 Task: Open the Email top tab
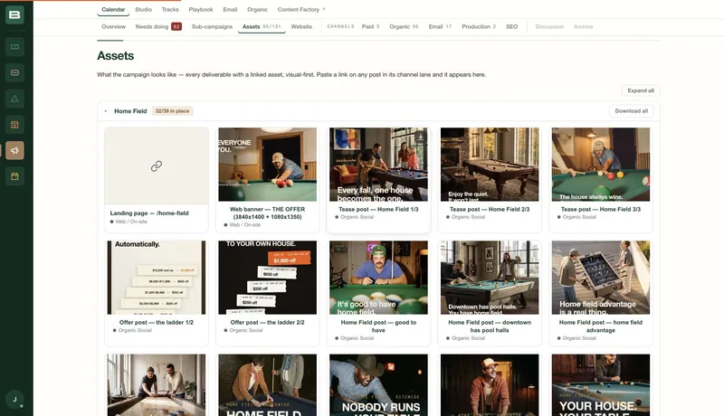point(230,9)
